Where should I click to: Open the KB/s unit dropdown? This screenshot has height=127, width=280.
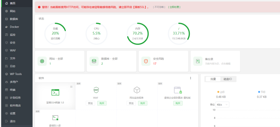point(222,105)
